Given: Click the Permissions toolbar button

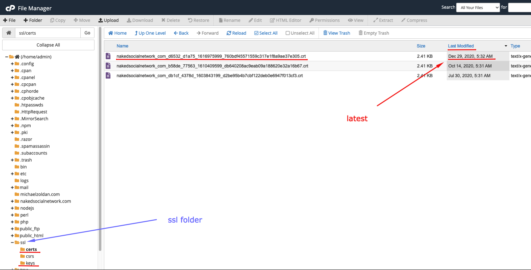Looking at the screenshot, I should (x=325, y=20).
